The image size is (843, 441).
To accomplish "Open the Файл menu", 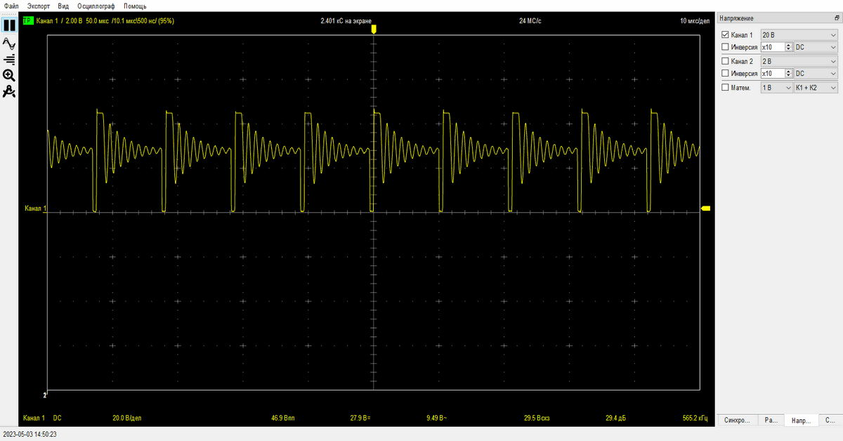I will click(11, 6).
